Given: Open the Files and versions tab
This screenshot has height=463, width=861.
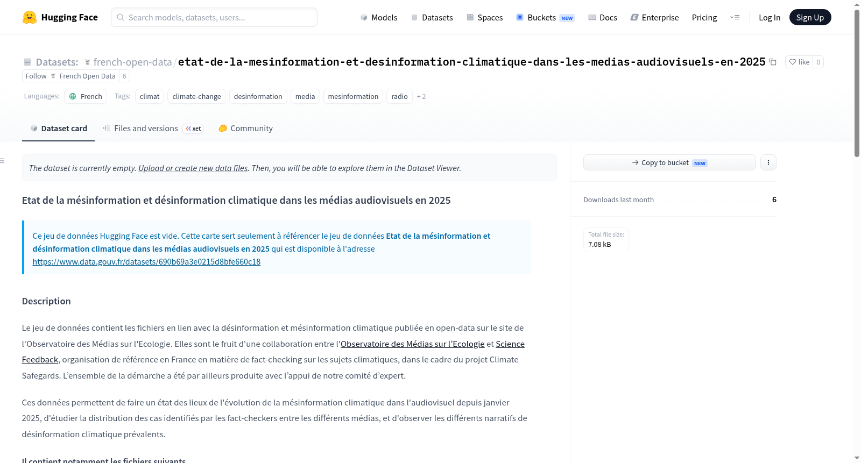Looking at the screenshot, I should [x=153, y=129].
